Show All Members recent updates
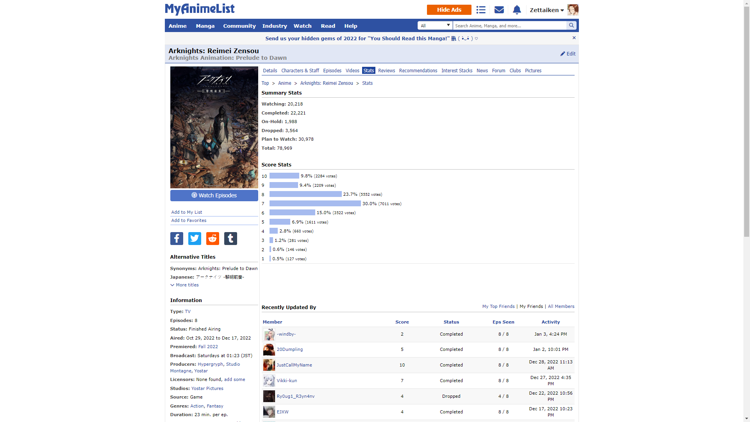Image resolution: width=750 pixels, height=422 pixels. (x=561, y=306)
